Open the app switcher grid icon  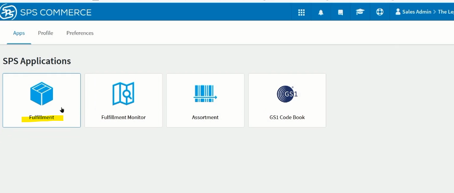301,12
